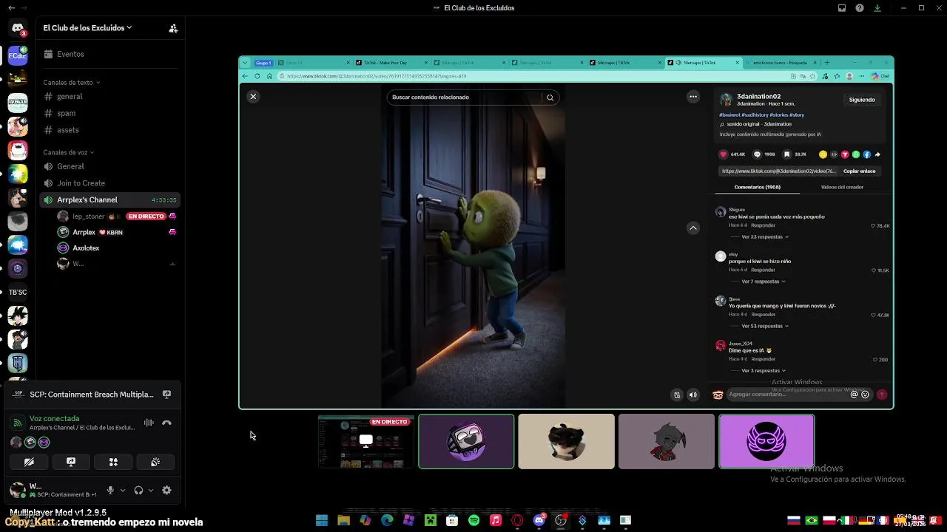Screen dimensions: 947x532
Task: Close the TikTok video with X
Action: pos(253,97)
